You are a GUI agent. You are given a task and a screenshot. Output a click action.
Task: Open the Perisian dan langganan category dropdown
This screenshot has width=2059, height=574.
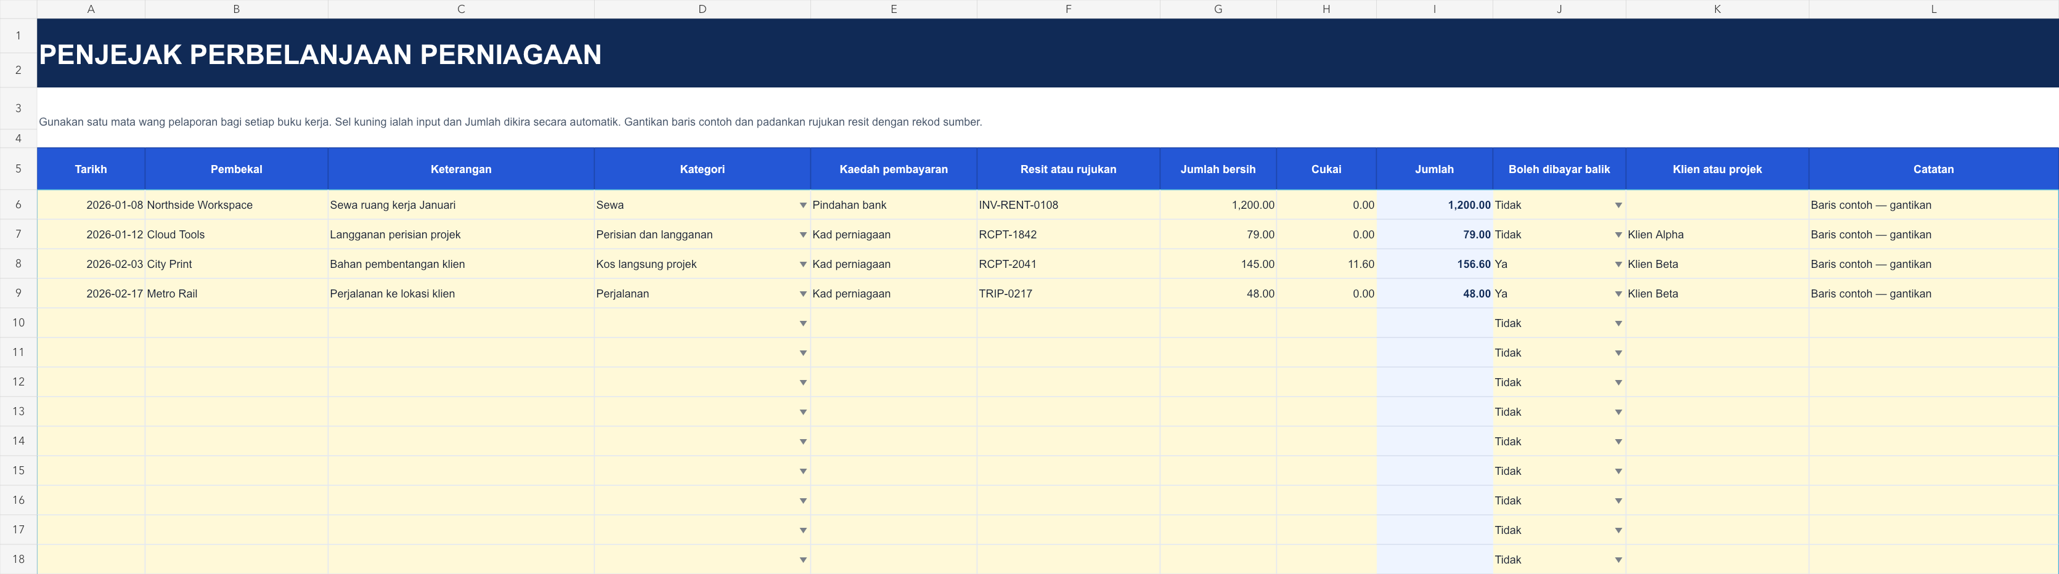802,235
